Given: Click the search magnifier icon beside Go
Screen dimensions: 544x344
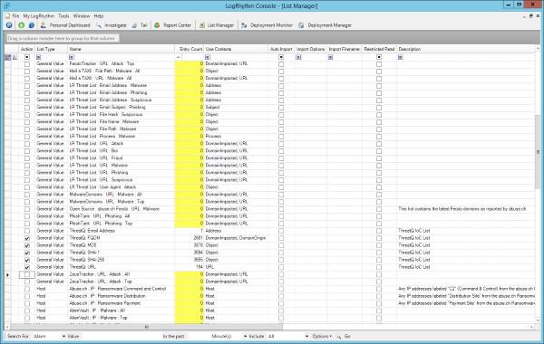Looking at the screenshot, I should point(338,337).
